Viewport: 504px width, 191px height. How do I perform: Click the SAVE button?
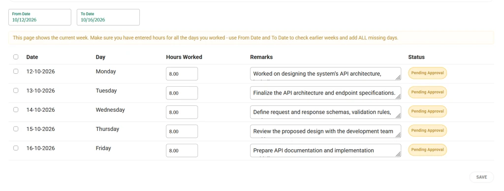[x=481, y=177]
